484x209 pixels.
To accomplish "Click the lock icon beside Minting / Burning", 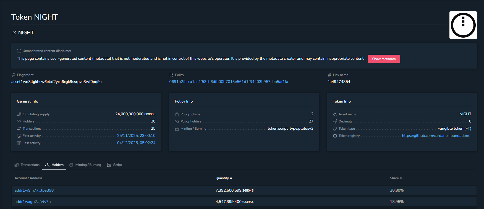I will coord(177,129).
